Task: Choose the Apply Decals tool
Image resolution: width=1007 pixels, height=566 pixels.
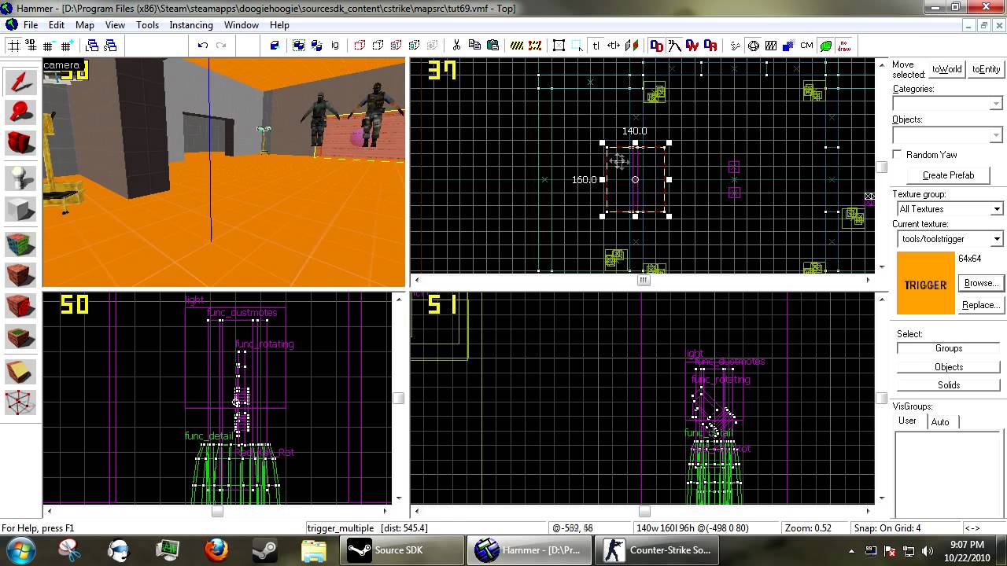Action: click(20, 306)
